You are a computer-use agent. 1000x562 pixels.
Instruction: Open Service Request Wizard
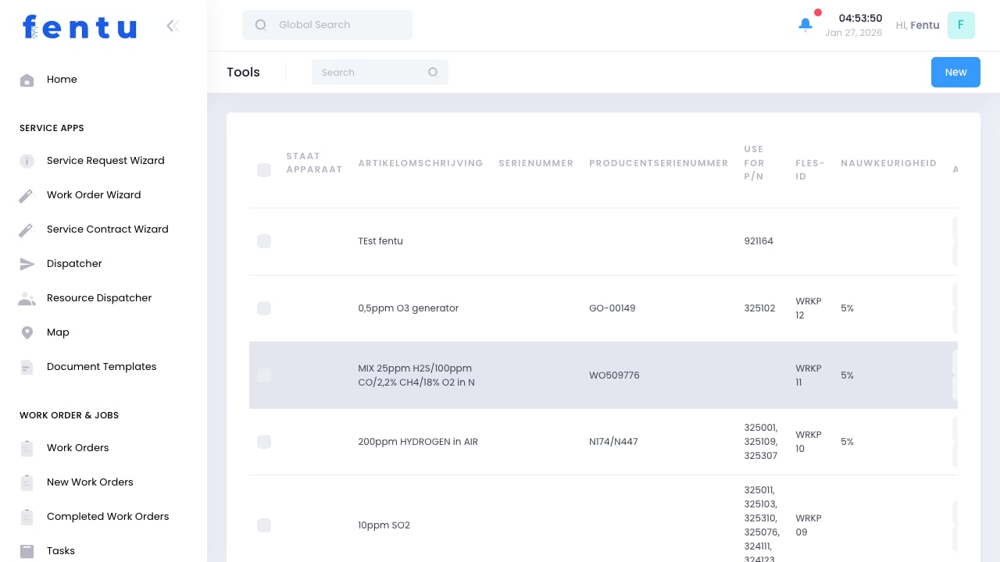[105, 161]
